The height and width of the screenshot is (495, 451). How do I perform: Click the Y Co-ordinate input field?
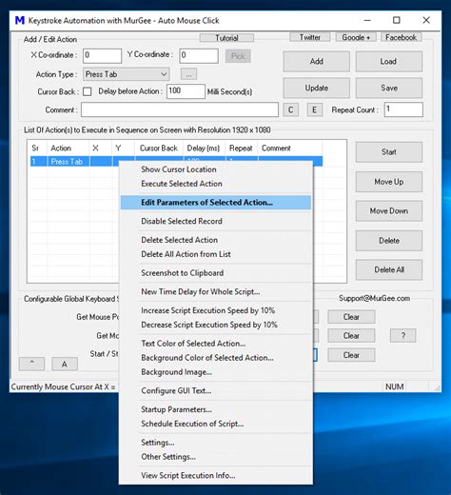(199, 56)
